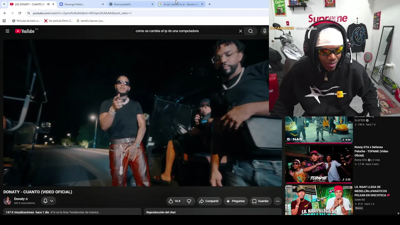Open the 'tamaño banner you...' bookmark

[90, 21]
